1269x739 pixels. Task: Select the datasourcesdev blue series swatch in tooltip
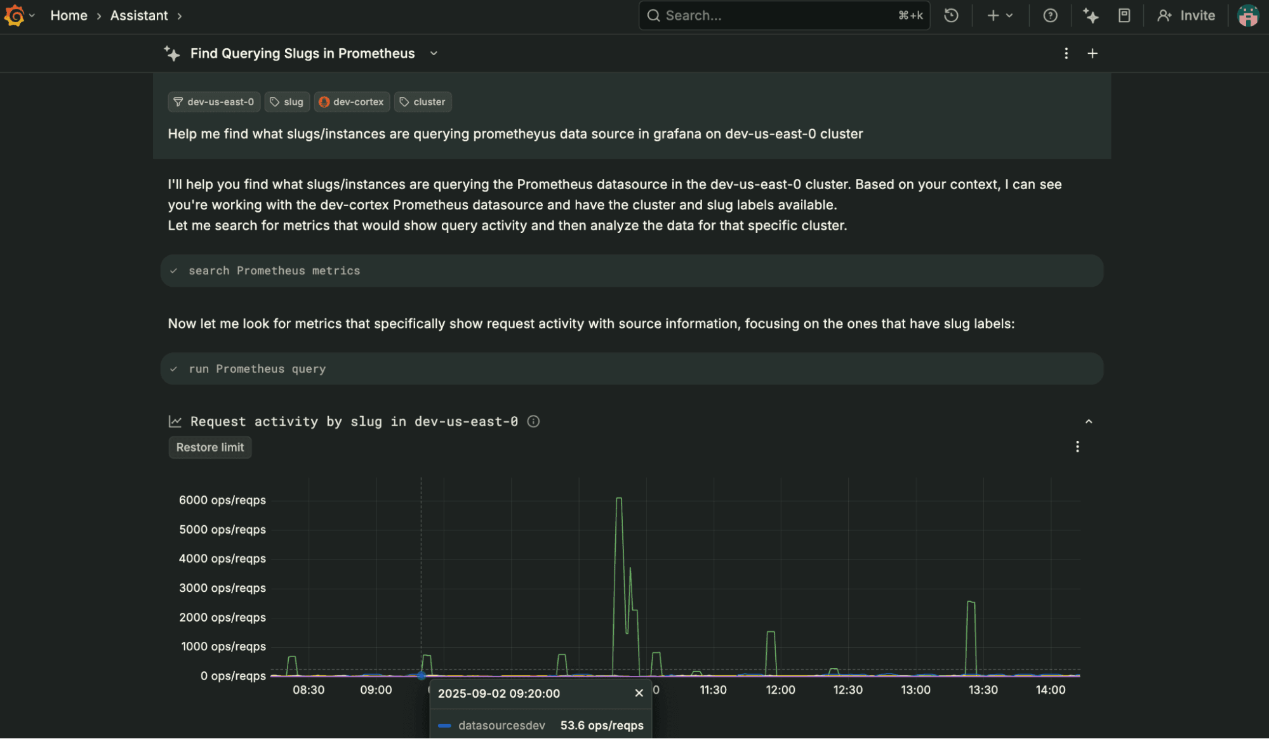[445, 725]
